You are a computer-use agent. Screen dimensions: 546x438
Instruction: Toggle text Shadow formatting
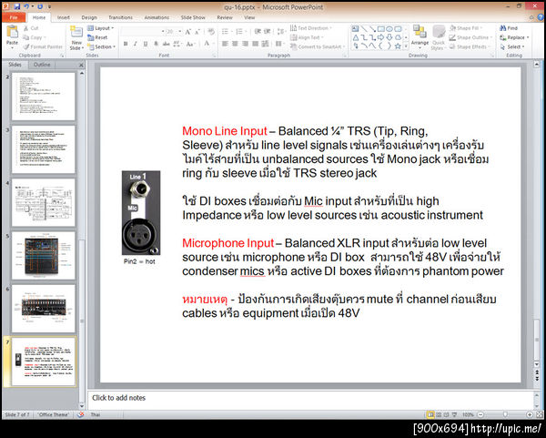156,44
